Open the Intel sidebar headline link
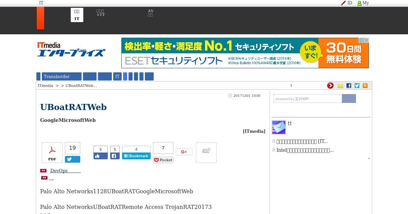 [x=305, y=150]
